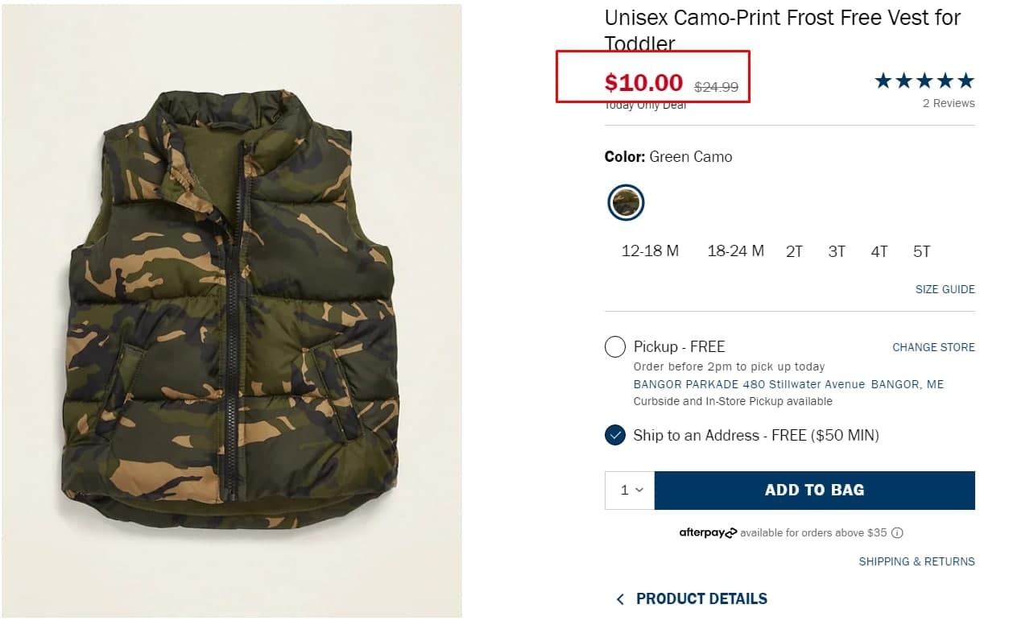Open the Size Guide link
The width and height of the screenshot is (1009, 621).
(x=945, y=289)
